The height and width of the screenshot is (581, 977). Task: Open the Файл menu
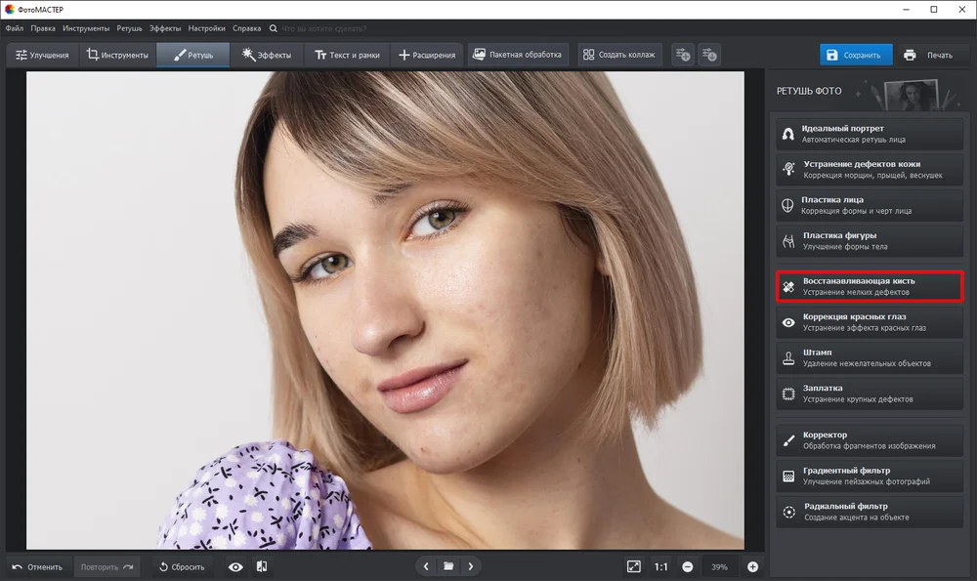click(x=15, y=28)
